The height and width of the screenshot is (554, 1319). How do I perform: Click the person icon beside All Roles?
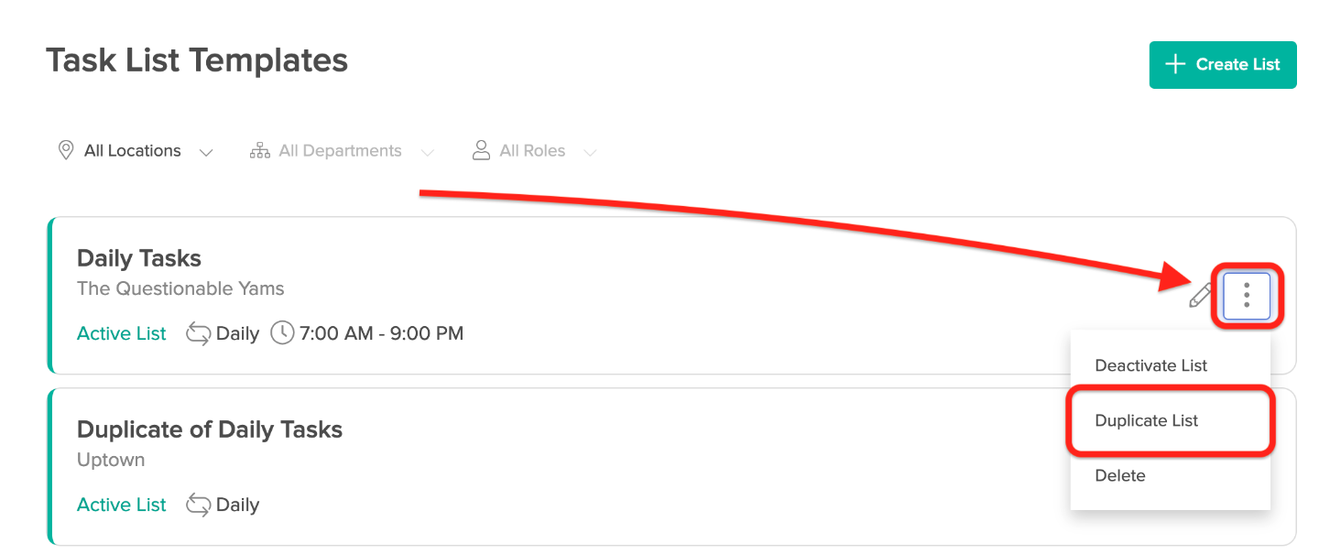click(x=481, y=151)
